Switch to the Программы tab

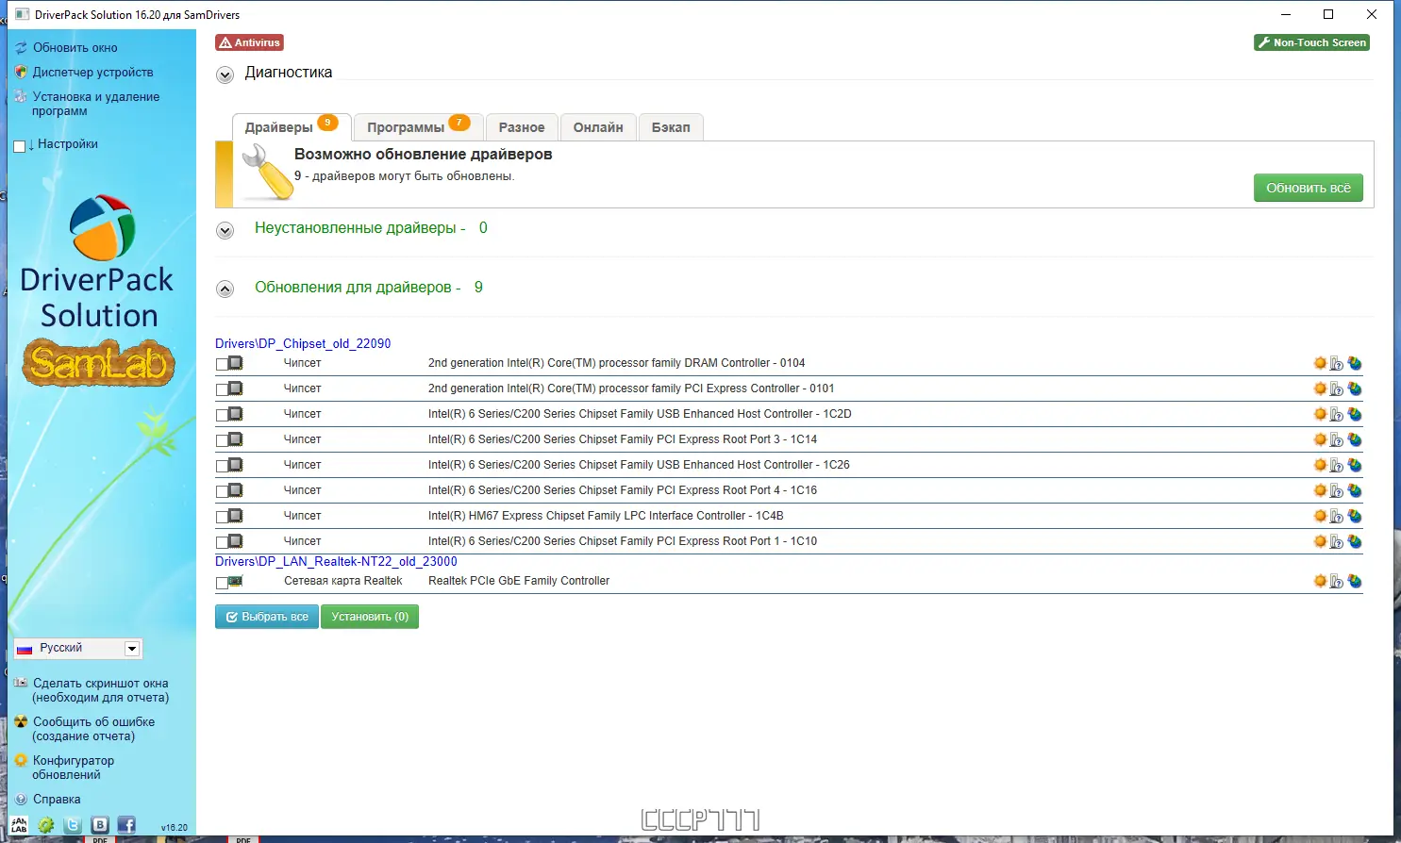tap(419, 127)
